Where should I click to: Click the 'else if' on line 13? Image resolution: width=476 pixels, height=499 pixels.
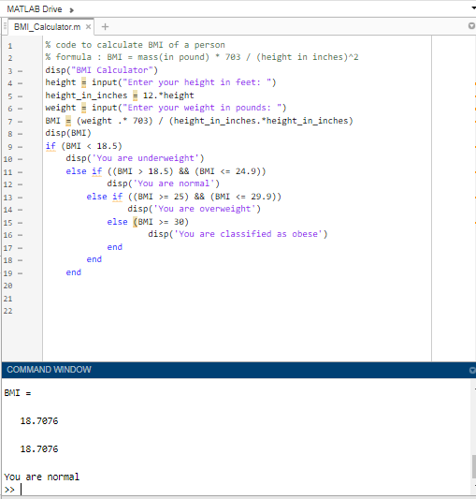105,197
